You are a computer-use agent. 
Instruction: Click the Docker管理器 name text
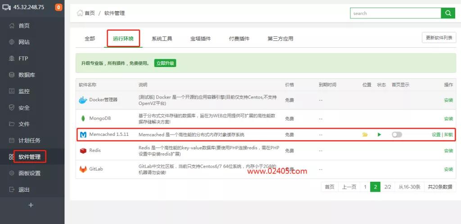pos(104,100)
